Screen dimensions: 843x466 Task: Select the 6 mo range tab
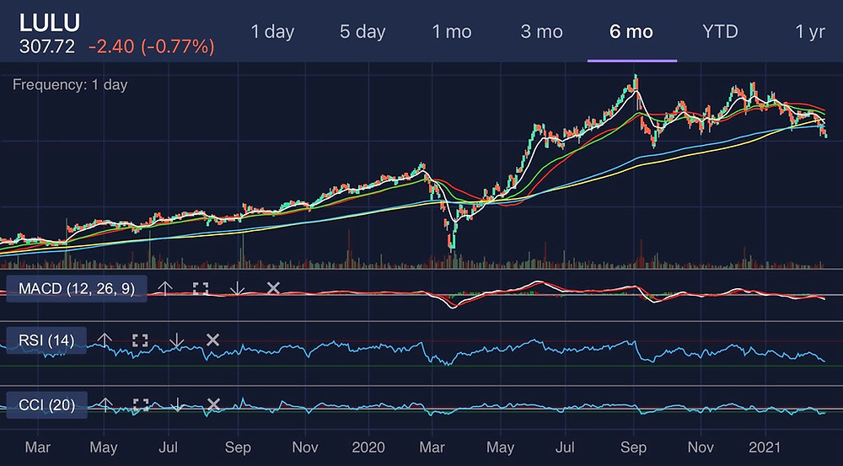point(631,32)
